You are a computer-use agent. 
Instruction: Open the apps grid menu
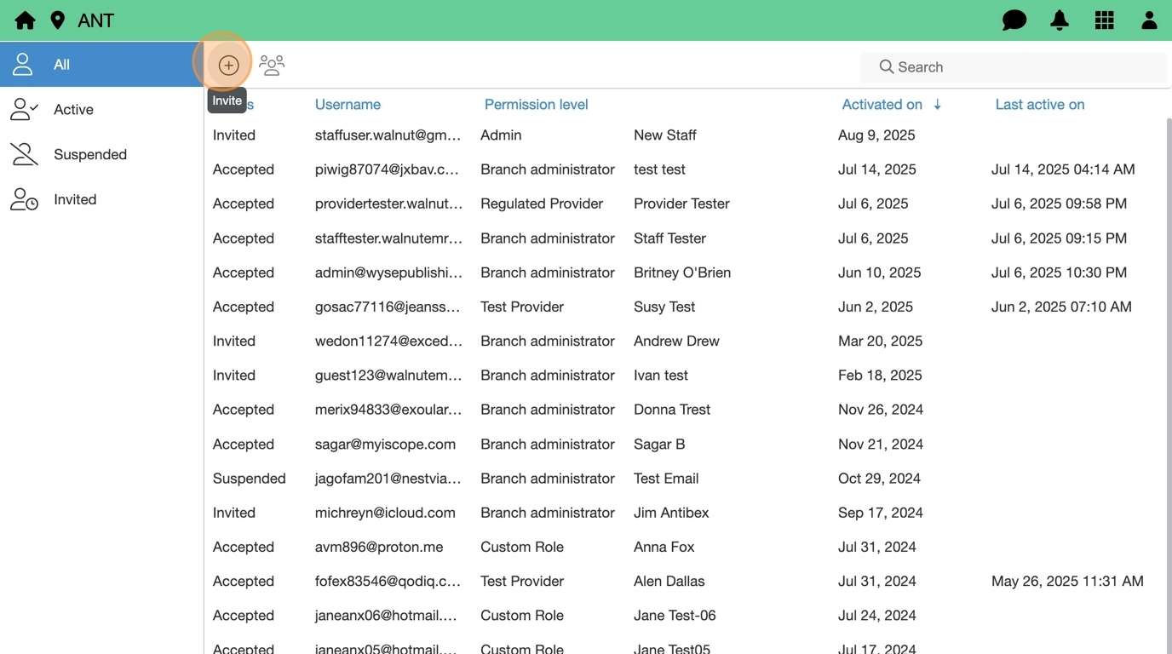[x=1105, y=20]
